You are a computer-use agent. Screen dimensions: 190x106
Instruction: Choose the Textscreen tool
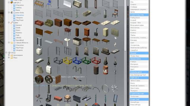(x=139, y=96)
